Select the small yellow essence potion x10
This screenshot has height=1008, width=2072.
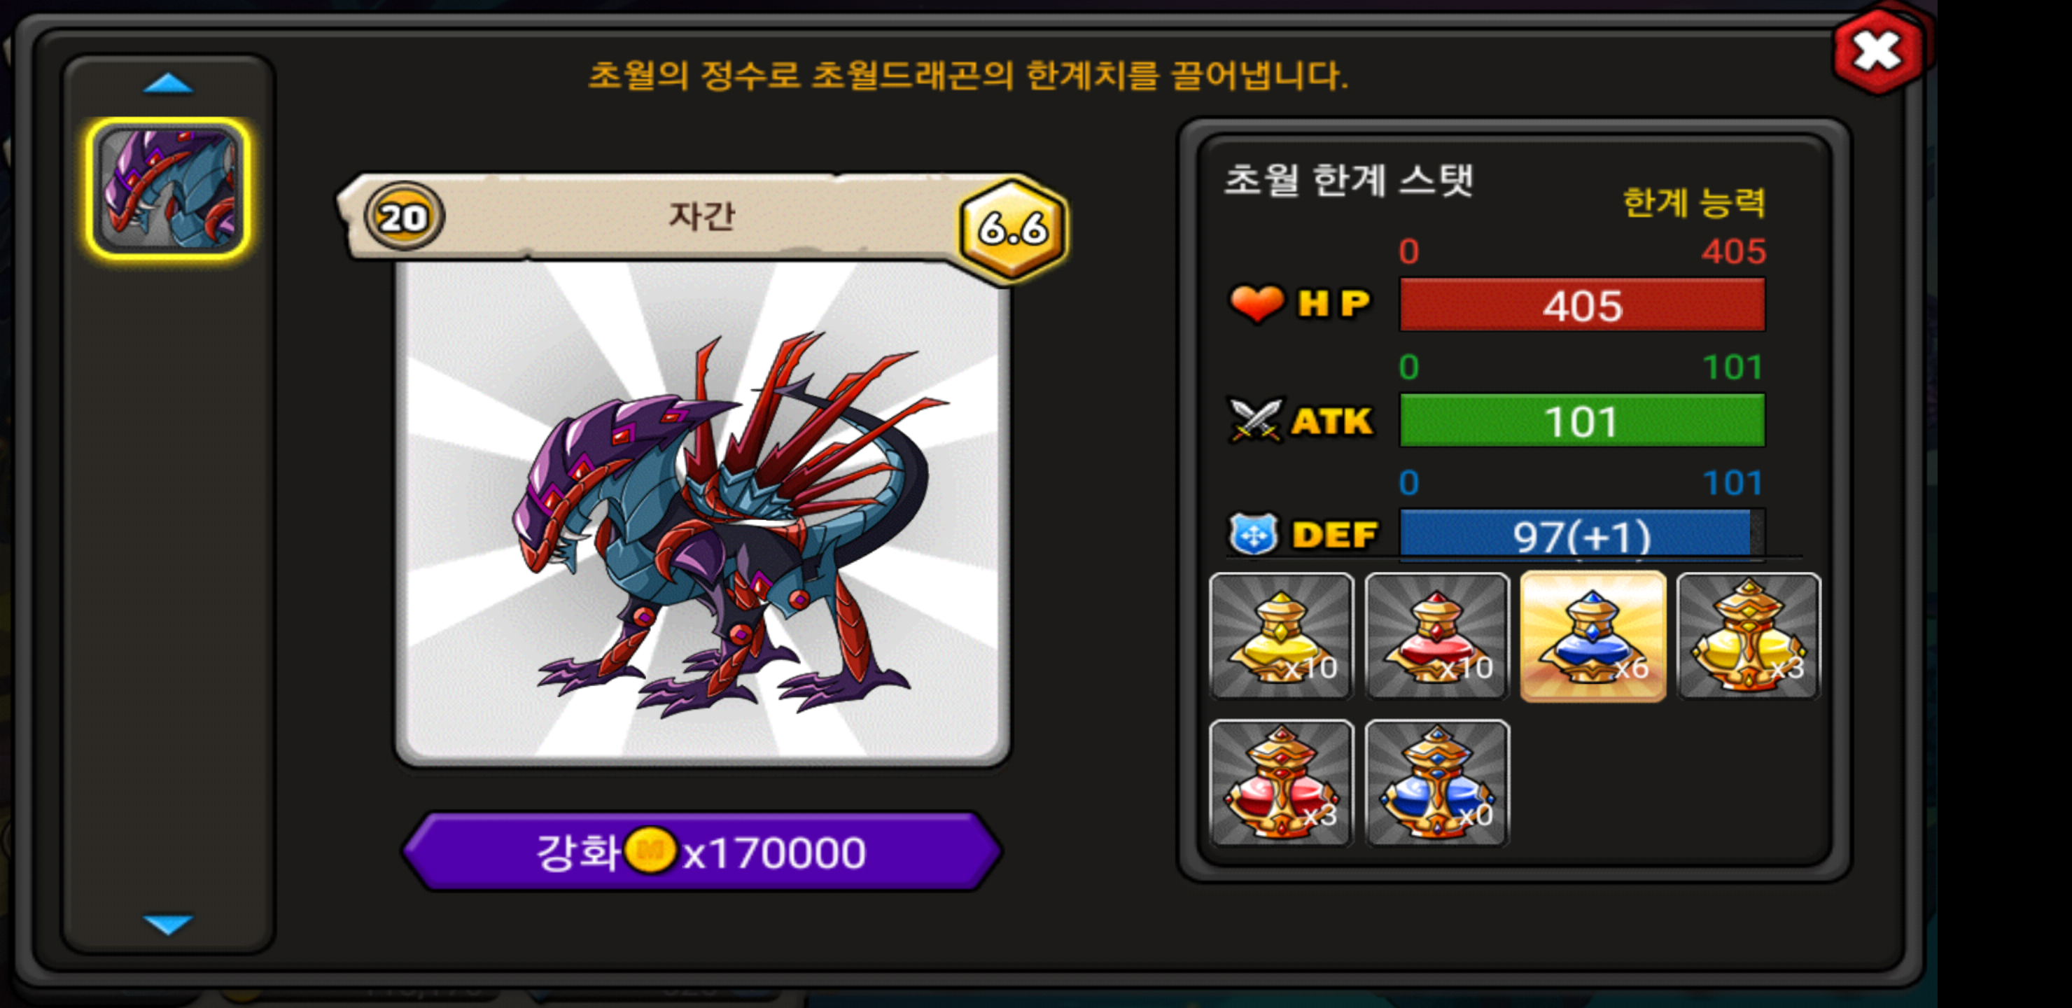pos(1281,636)
